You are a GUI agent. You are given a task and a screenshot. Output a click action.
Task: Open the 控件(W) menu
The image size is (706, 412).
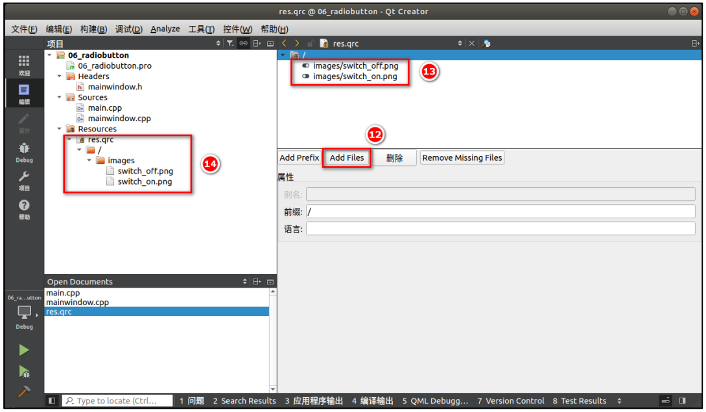coord(237,29)
